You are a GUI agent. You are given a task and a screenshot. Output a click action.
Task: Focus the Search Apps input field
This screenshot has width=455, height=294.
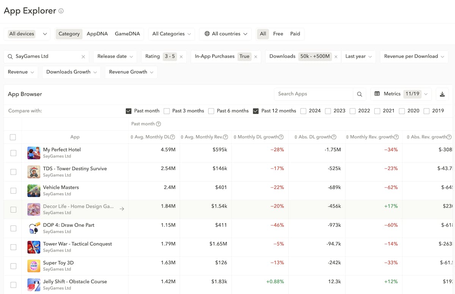click(314, 94)
